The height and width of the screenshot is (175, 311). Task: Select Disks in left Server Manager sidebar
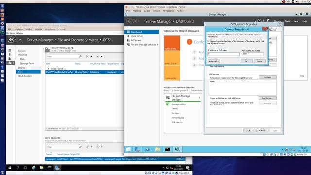click(23, 59)
